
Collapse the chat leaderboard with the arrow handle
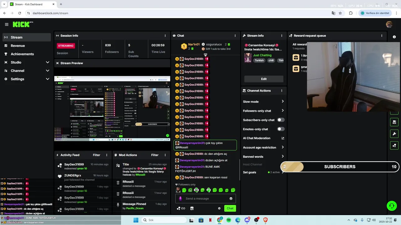click(x=206, y=55)
